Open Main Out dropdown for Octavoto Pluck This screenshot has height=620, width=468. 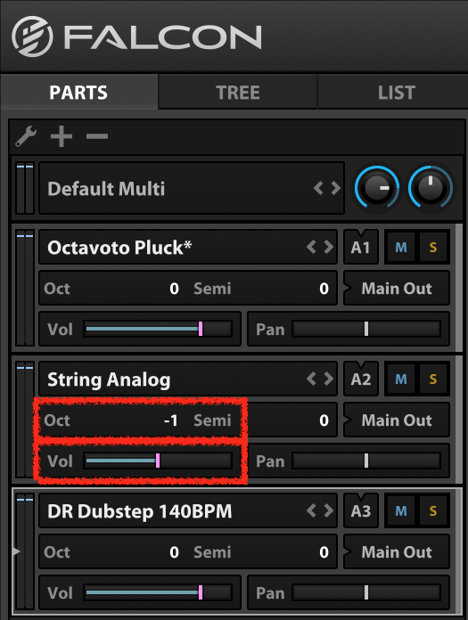pyautogui.click(x=397, y=289)
